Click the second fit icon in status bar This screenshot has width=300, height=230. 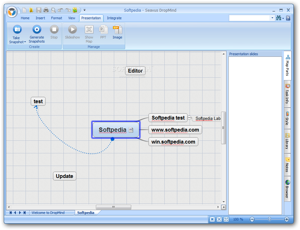coord(219,219)
